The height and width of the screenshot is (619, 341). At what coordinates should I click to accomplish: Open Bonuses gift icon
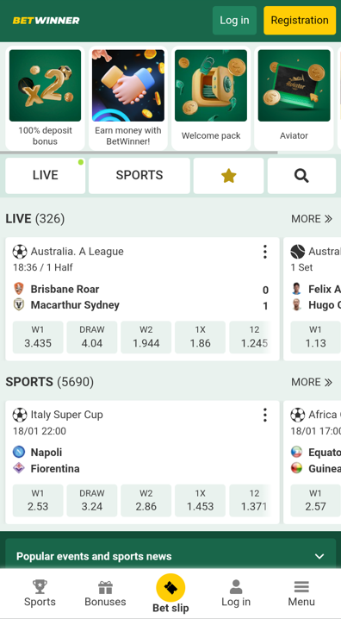pyautogui.click(x=105, y=587)
